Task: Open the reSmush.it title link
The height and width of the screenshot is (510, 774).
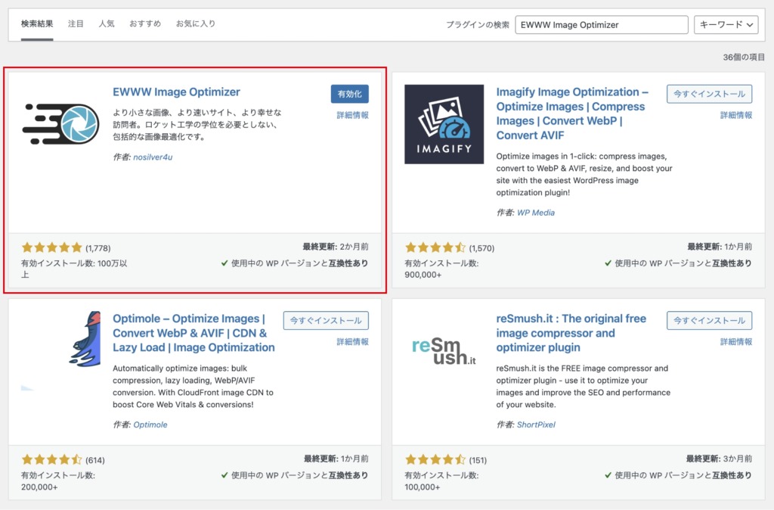Action: click(x=571, y=333)
